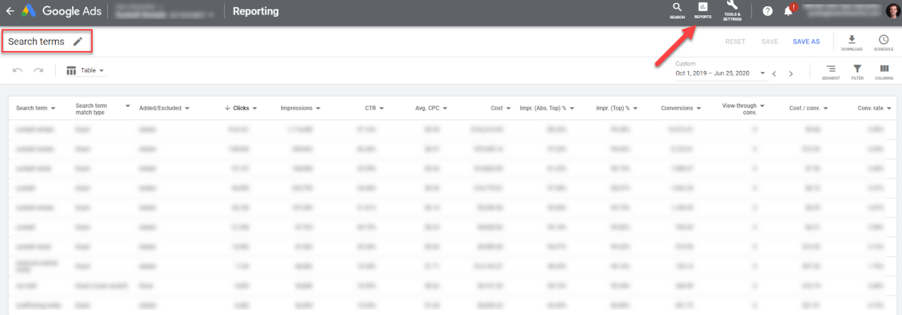Go to the previous date period

[774, 74]
